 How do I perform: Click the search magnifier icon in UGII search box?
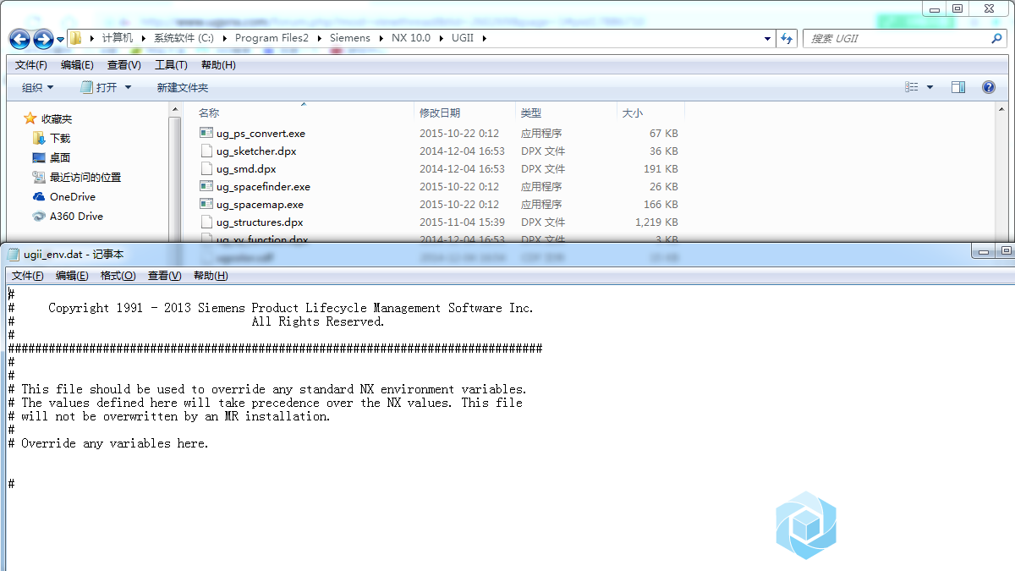click(996, 38)
